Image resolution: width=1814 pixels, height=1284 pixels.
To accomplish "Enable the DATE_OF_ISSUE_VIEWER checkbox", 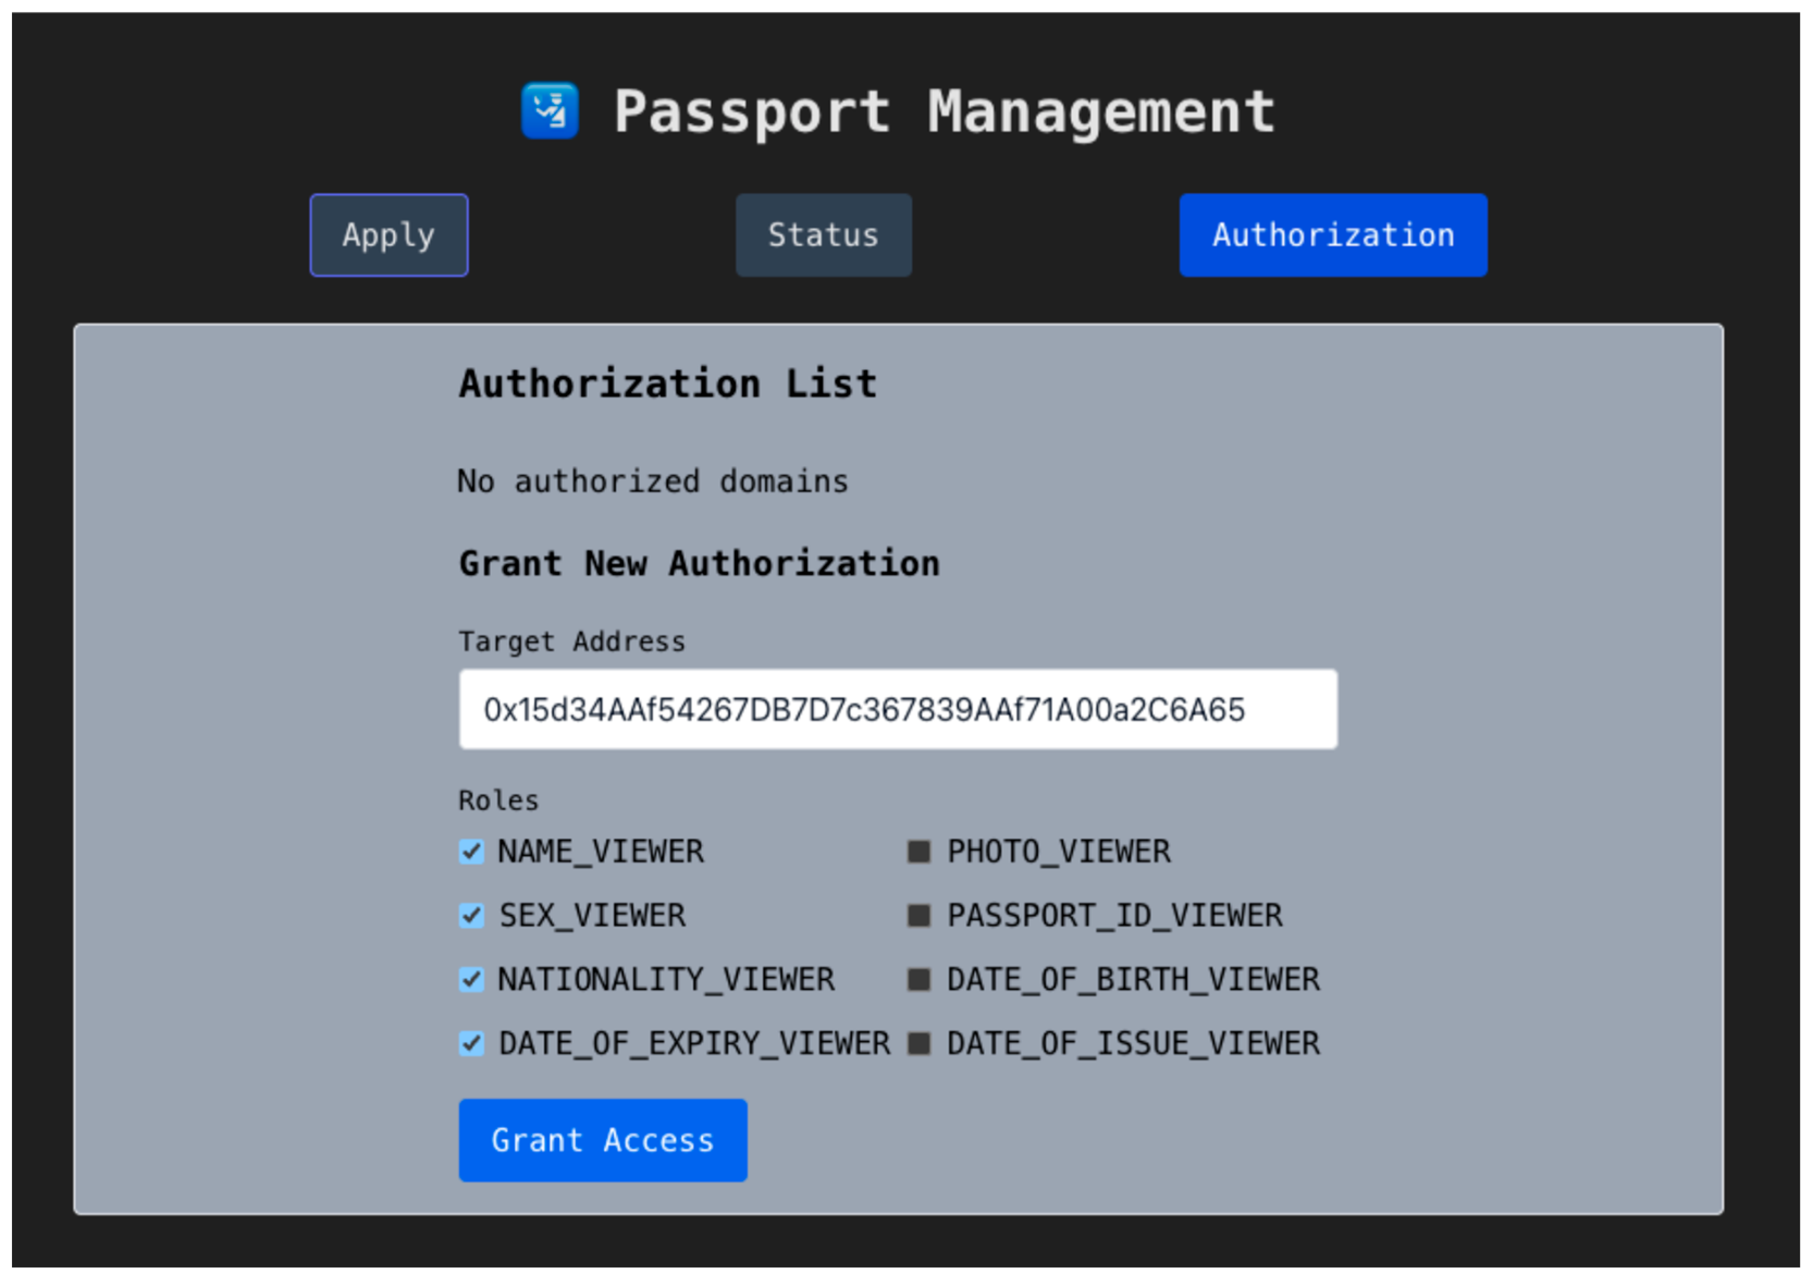I will pos(918,1044).
